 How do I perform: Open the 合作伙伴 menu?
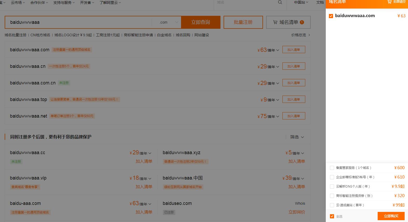click(x=39, y=3)
